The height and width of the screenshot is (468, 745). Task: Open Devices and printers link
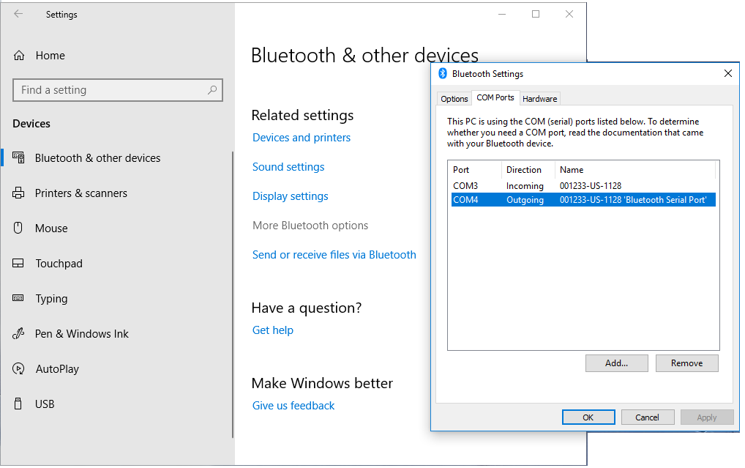point(301,138)
